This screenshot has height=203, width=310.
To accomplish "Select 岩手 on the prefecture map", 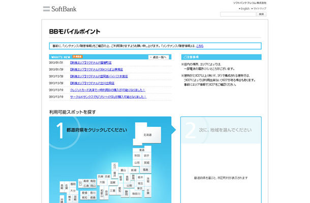I will click(146, 156).
